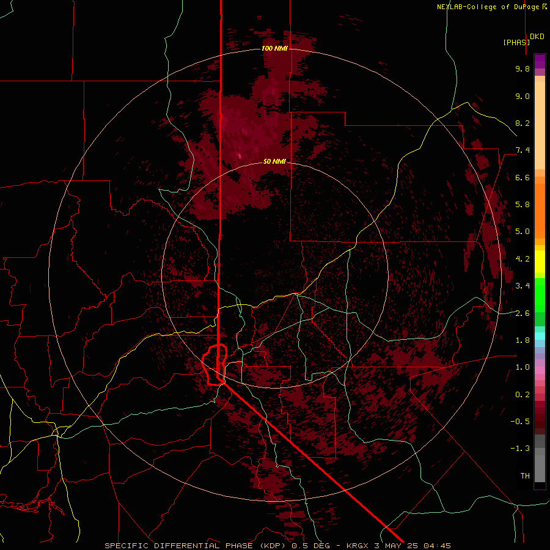Click the 2.6 value on the color scale
Viewport: 550px width, 550px height.
tap(522, 313)
